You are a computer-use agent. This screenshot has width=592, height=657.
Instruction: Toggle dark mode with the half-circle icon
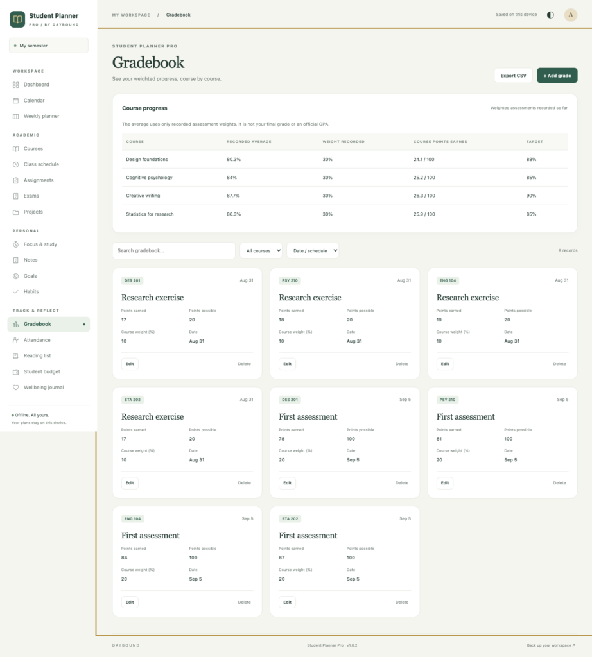coord(550,15)
